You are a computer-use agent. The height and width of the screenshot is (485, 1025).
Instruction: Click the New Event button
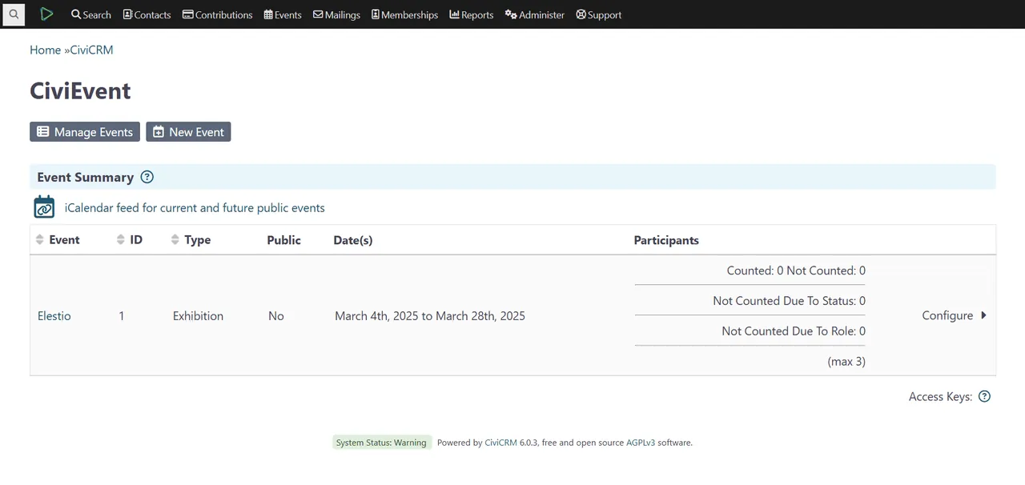[188, 132]
